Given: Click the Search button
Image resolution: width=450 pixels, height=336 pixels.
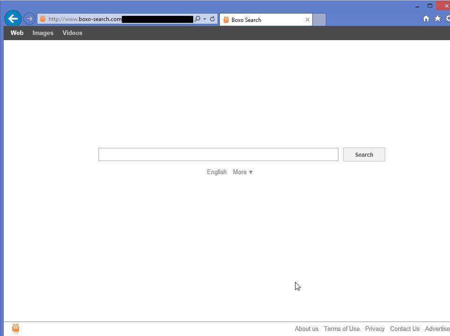Looking at the screenshot, I should (364, 154).
